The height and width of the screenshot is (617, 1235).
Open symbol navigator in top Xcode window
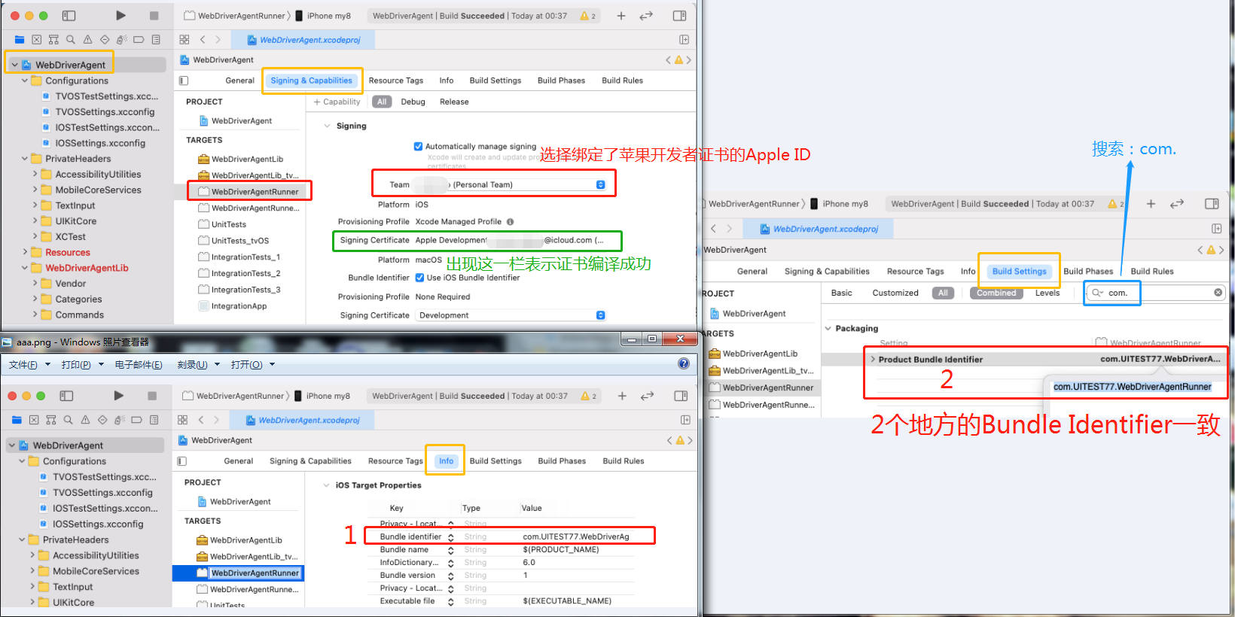coord(53,39)
